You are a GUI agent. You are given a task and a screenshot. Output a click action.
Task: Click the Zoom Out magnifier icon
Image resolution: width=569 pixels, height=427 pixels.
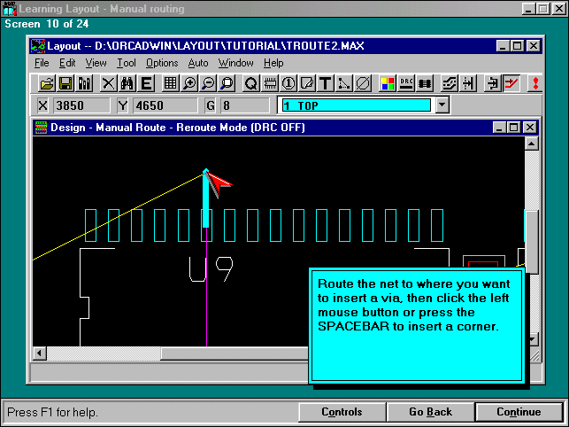(x=208, y=83)
